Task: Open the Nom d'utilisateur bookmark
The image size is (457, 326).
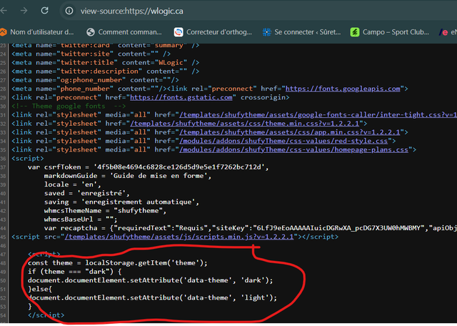Action: coord(37,32)
